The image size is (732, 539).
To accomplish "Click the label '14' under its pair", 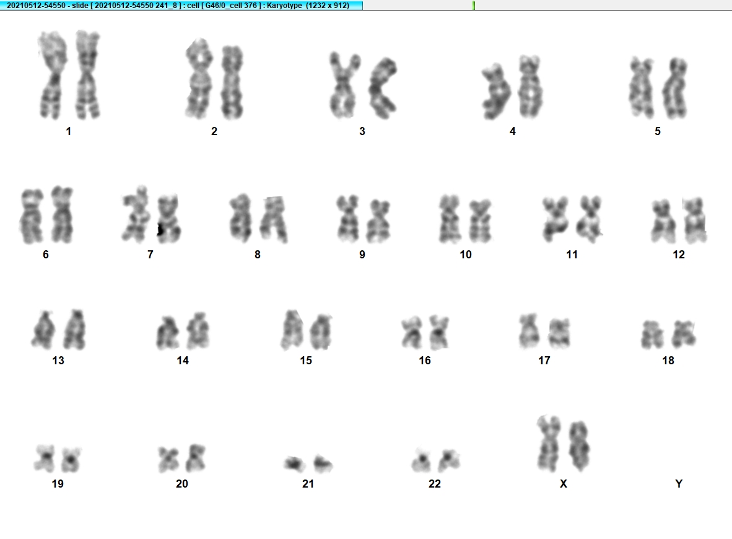I will [183, 361].
